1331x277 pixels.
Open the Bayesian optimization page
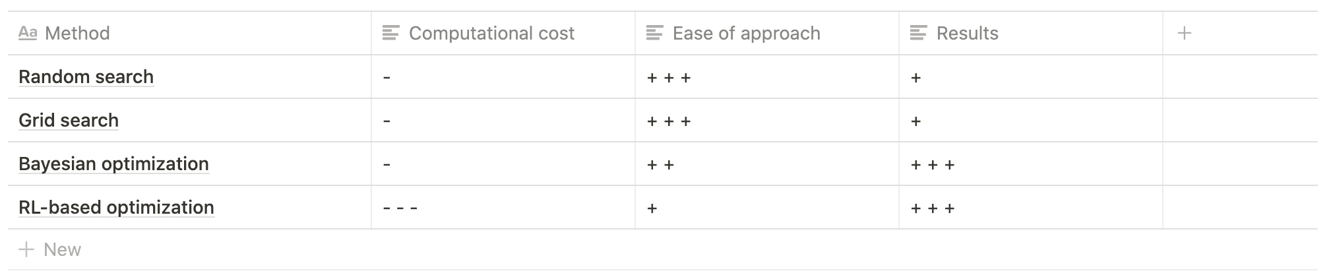pyautogui.click(x=113, y=164)
